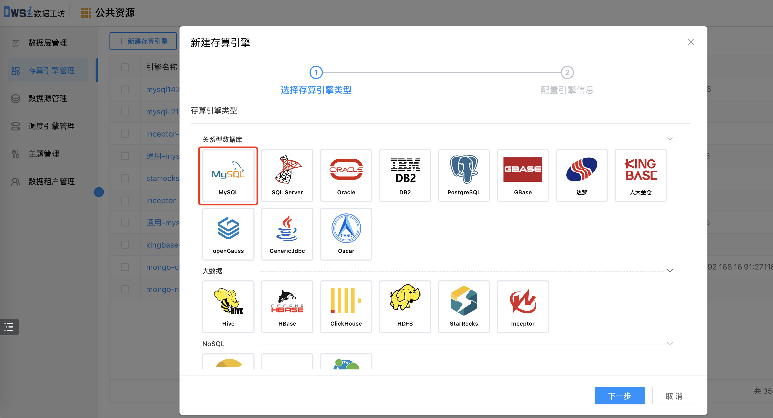Screen dimensions: 773x418
Task: Toggle the starrocks row checkbox
Action: coord(125,178)
